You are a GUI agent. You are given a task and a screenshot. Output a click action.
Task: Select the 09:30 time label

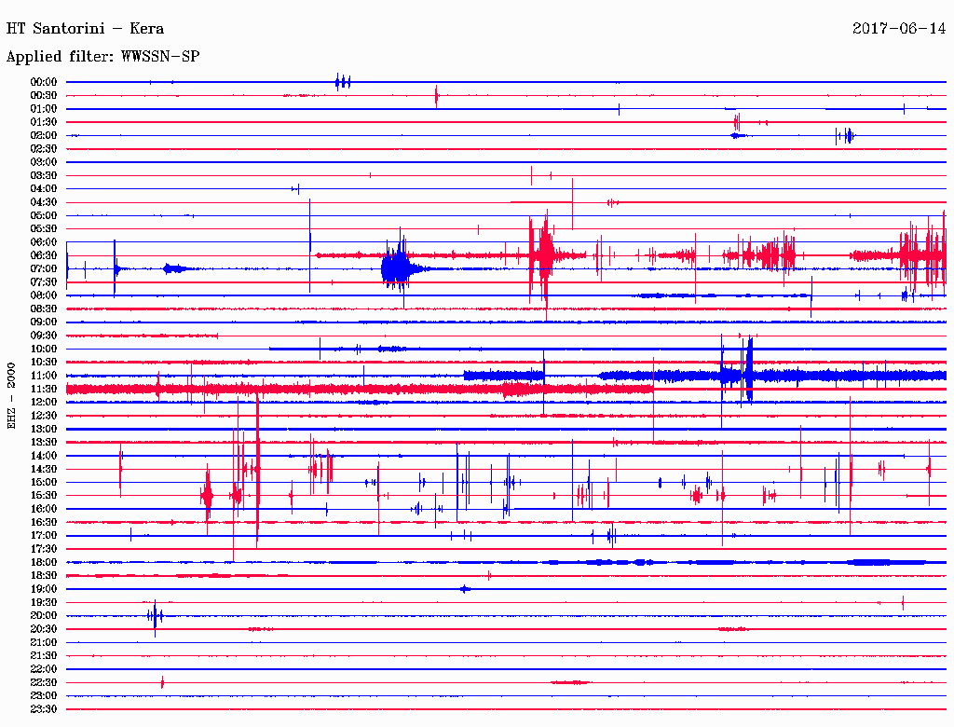pos(44,336)
